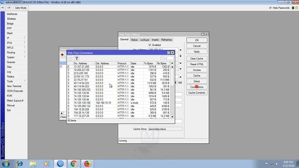Select row with source 13.107.21.200
Screen dimensions: 299x168
coord(118,67)
